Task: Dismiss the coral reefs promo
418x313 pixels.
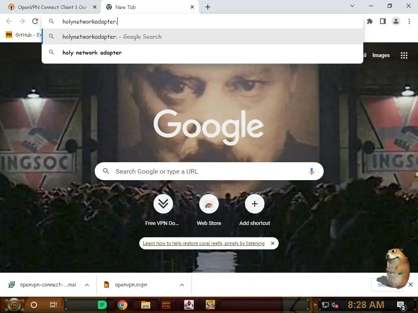Action: point(272,243)
